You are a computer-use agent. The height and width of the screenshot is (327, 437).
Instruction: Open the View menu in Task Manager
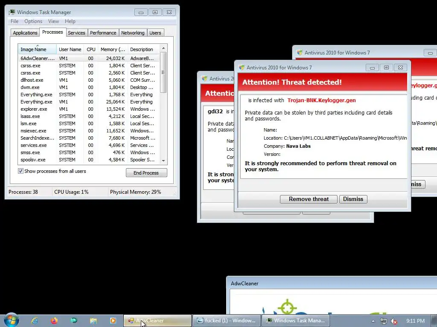pyautogui.click(x=53, y=21)
